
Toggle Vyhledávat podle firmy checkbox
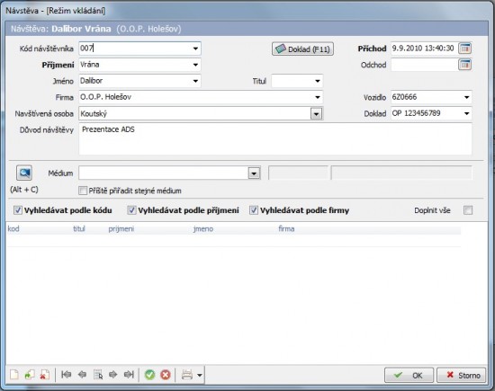tap(254, 210)
